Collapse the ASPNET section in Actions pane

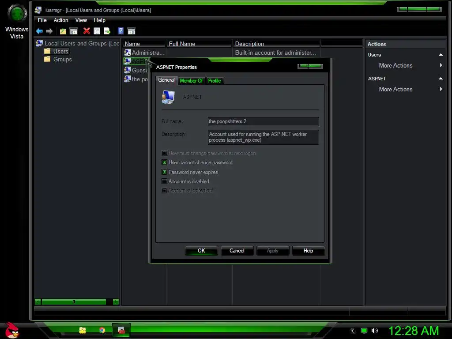[x=441, y=79]
